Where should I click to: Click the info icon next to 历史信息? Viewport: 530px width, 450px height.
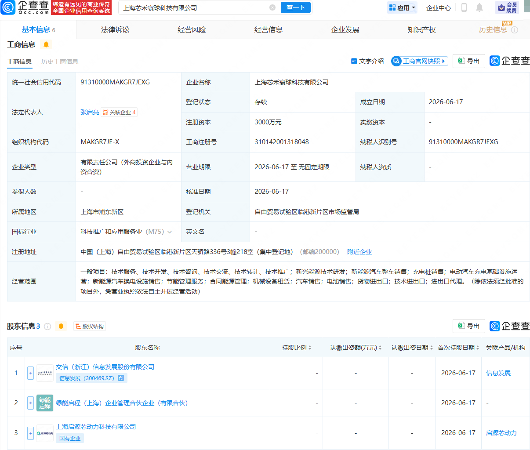coord(515,30)
